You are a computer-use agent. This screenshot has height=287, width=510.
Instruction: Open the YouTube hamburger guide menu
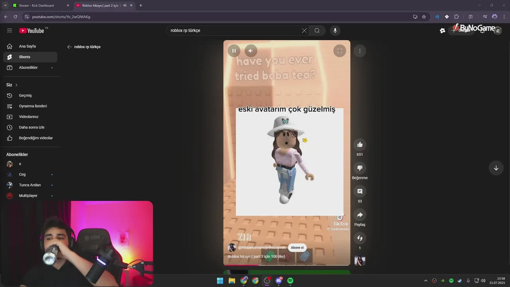(10, 31)
